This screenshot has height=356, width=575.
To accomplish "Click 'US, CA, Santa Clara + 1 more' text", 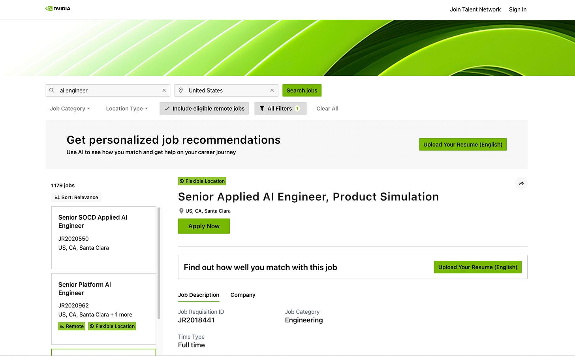I will tap(95, 315).
